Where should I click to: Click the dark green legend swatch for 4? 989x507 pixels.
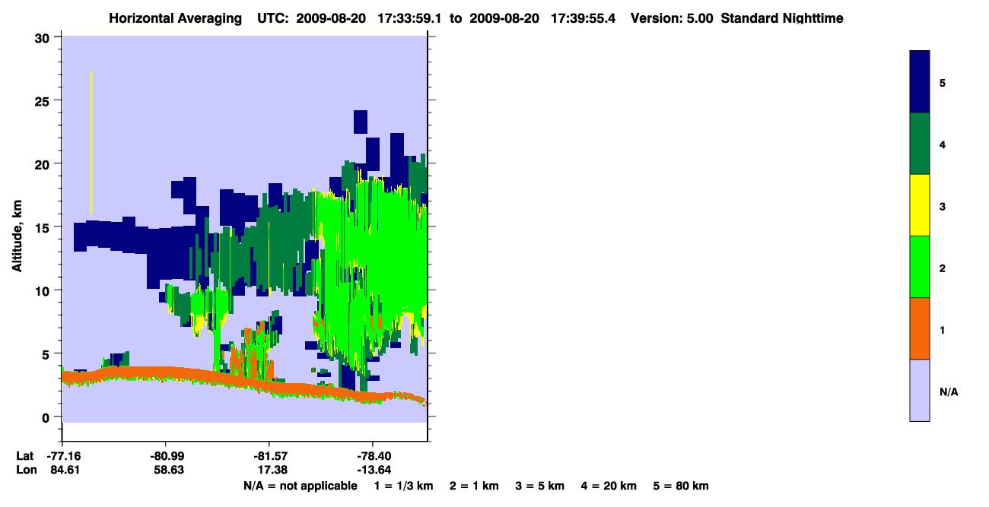(x=920, y=144)
